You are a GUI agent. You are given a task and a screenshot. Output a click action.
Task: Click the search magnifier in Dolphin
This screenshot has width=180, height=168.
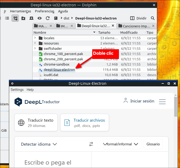pos(153,18)
